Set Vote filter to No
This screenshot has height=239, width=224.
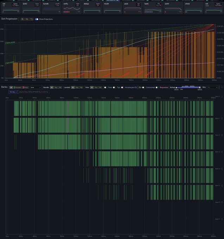click(x=100, y=88)
